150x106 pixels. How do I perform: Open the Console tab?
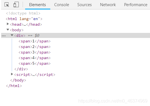(62, 5)
